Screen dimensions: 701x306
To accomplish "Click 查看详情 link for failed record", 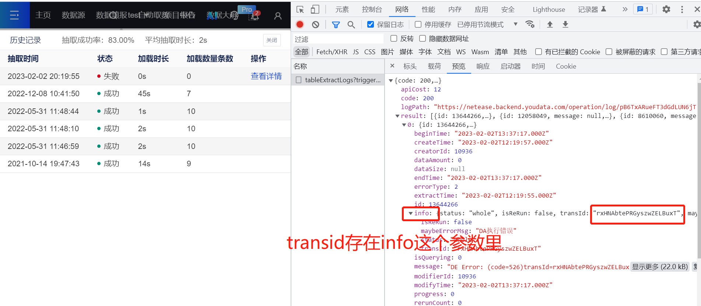I will [x=266, y=76].
